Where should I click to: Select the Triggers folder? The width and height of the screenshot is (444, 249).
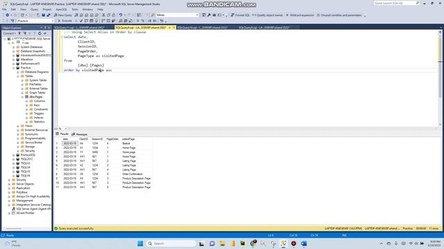pos(39,113)
